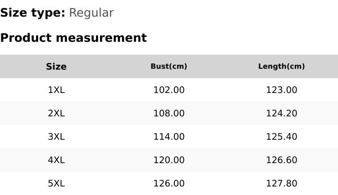Screen dimensions: 338x195
Task: Click the 108.00 bust measurement cell
Action: [x=169, y=113]
